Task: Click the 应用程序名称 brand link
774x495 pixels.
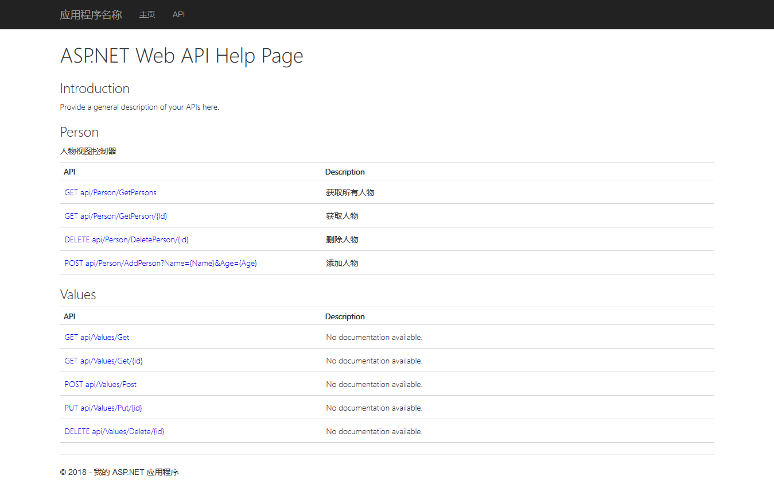Action: pos(90,14)
